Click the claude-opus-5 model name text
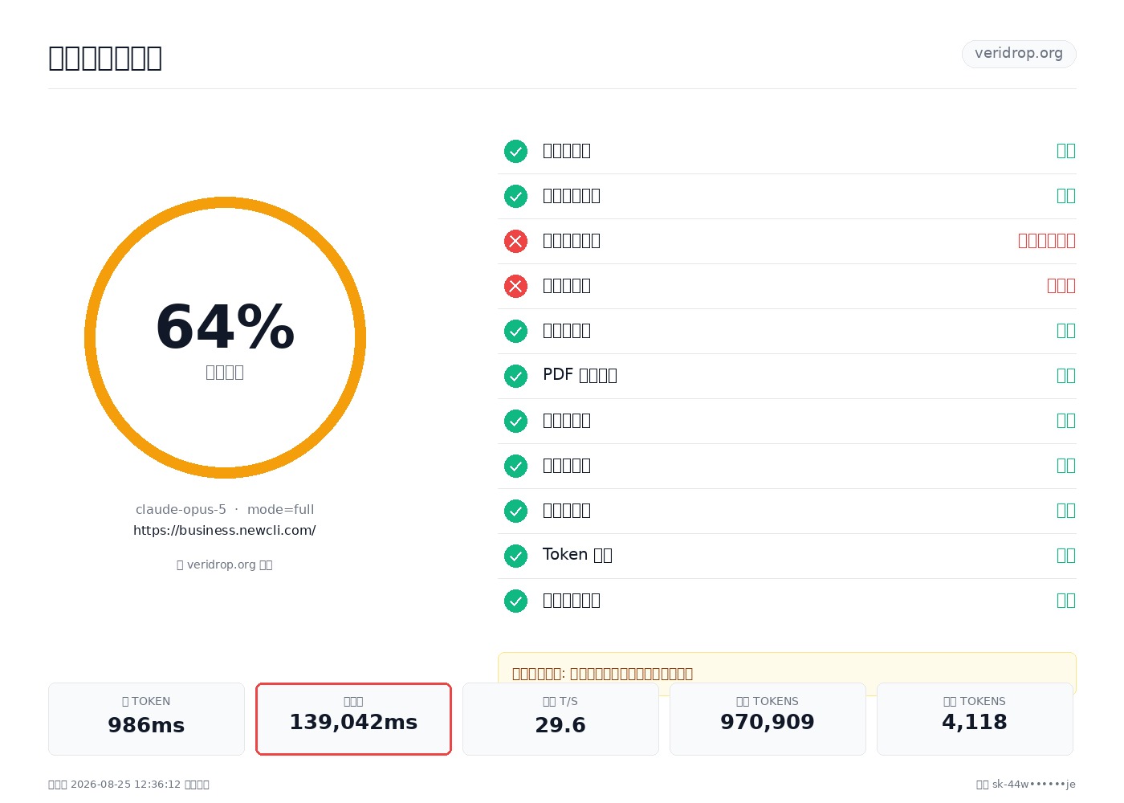This screenshot has height=803, width=1124. coord(181,509)
